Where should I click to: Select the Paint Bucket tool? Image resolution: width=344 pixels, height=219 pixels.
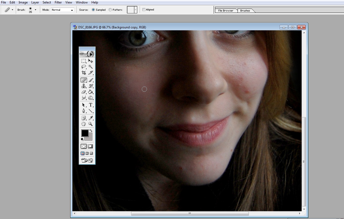click(91, 92)
